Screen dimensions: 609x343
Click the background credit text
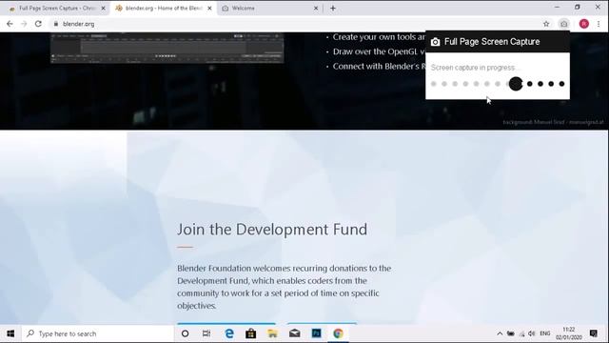point(553,122)
